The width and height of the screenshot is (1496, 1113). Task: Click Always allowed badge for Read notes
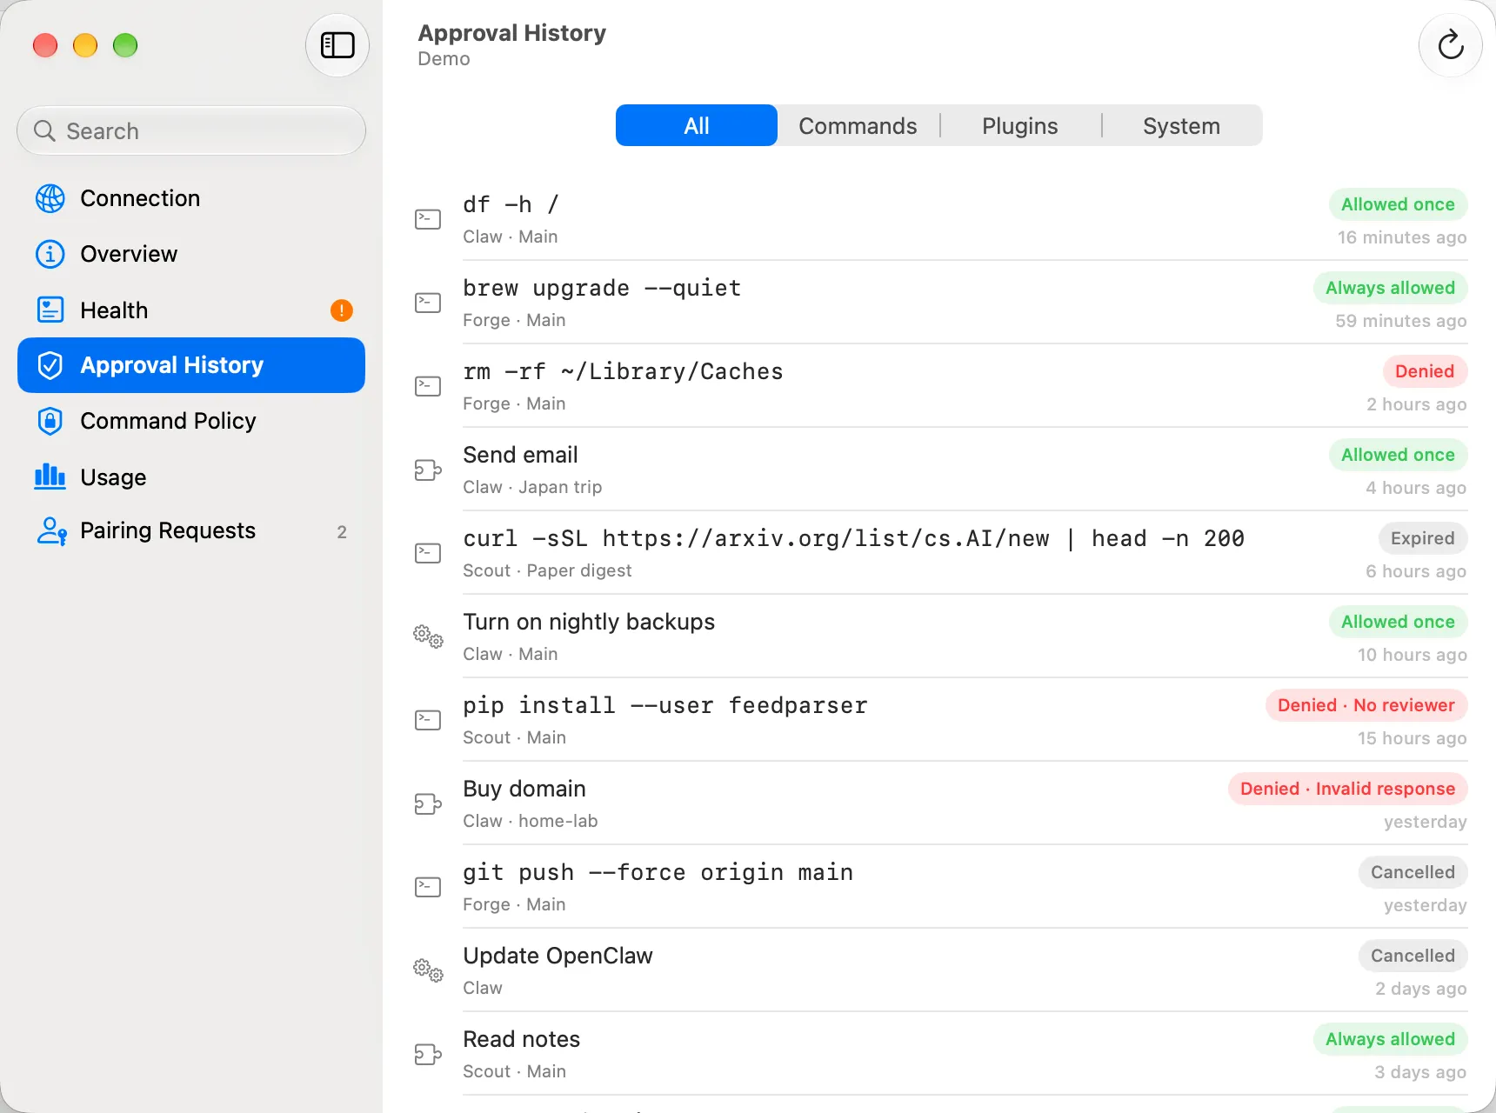coord(1390,1039)
